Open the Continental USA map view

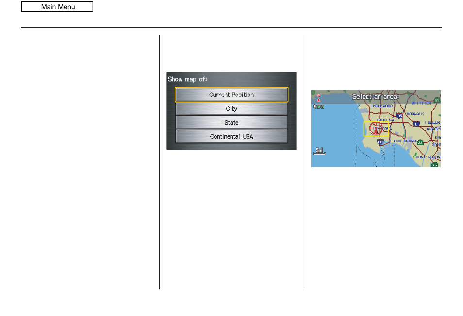point(231,136)
